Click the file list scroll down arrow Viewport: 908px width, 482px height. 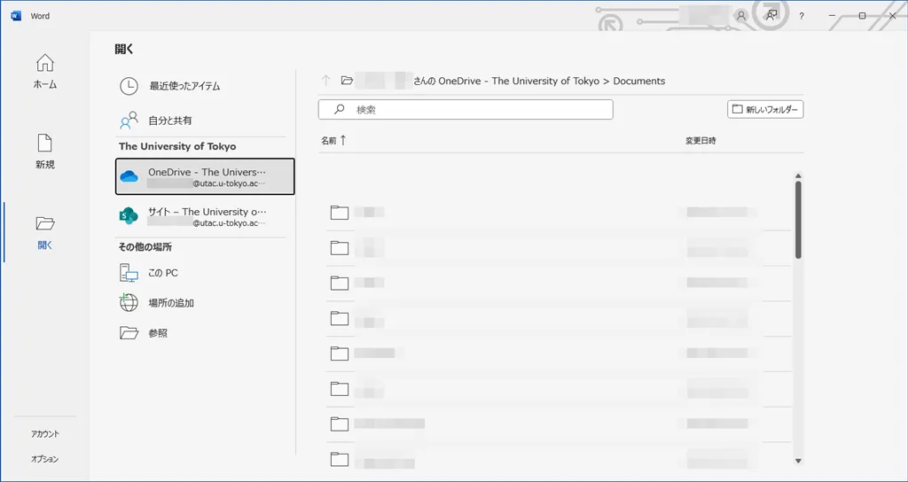798,460
